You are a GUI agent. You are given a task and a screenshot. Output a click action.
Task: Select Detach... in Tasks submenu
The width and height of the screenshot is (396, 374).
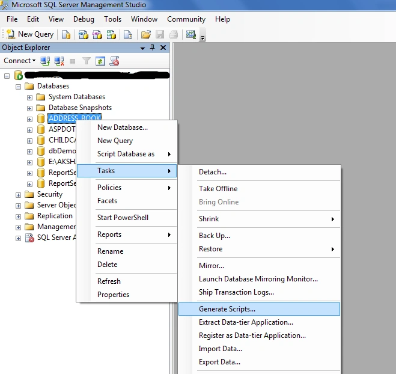tap(260, 172)
